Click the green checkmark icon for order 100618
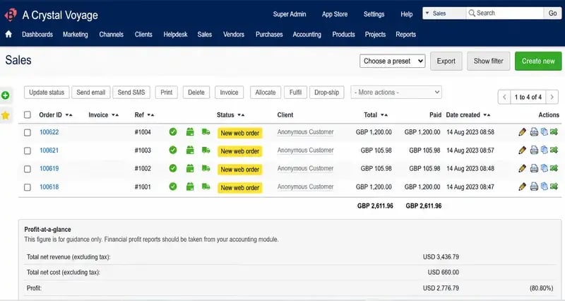 tap(173, 187)
